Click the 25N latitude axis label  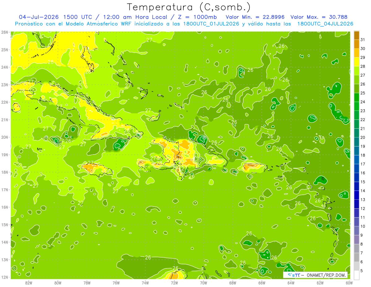click(x=4, y=50)
